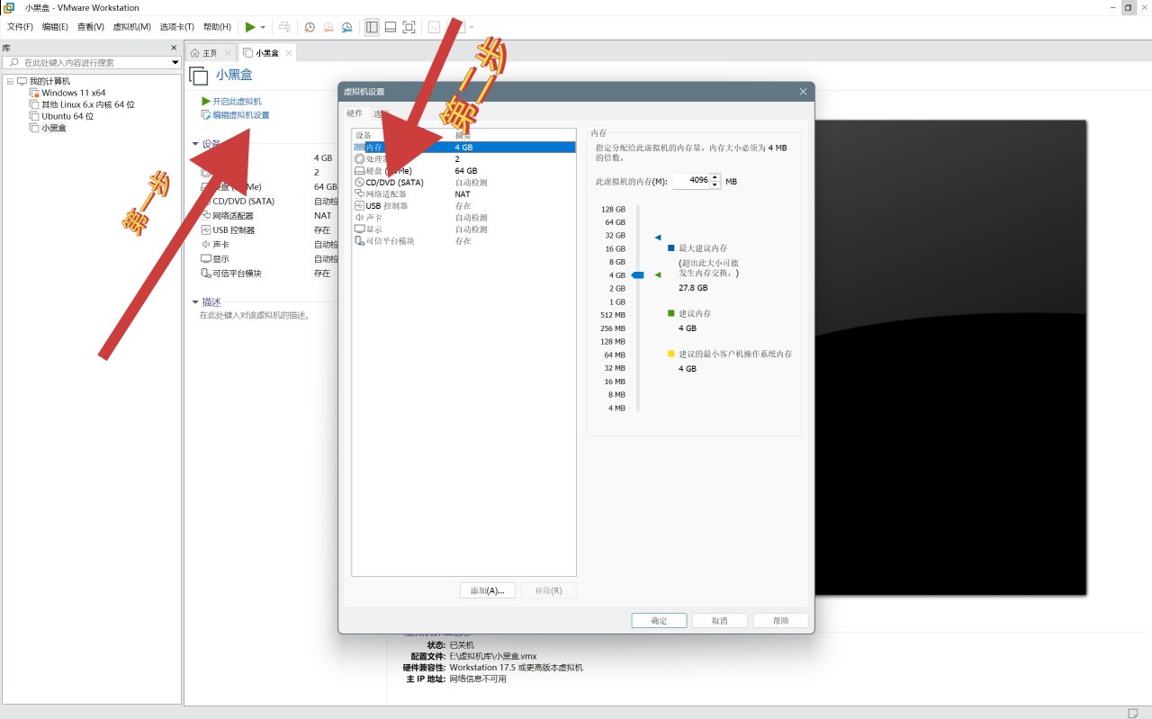Select the 处理器 device icon in settings

coord(359,158)
